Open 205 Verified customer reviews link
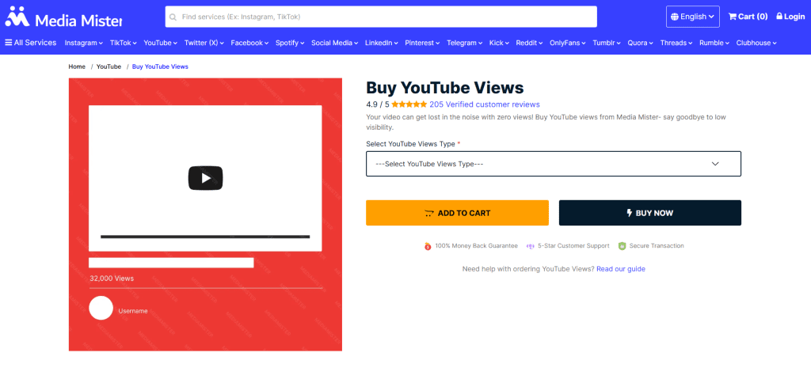The width and height of the screenshot is (811, 383). coord(485,104)
